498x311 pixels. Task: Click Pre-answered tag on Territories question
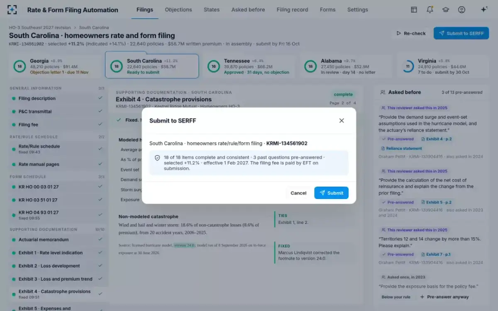pyautogui.click(x=398, y=255)
